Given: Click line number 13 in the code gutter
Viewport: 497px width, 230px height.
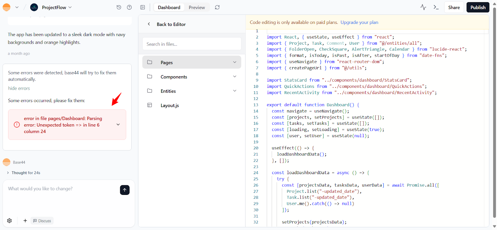Looking at the screenshot, I should tap(256, 105).
